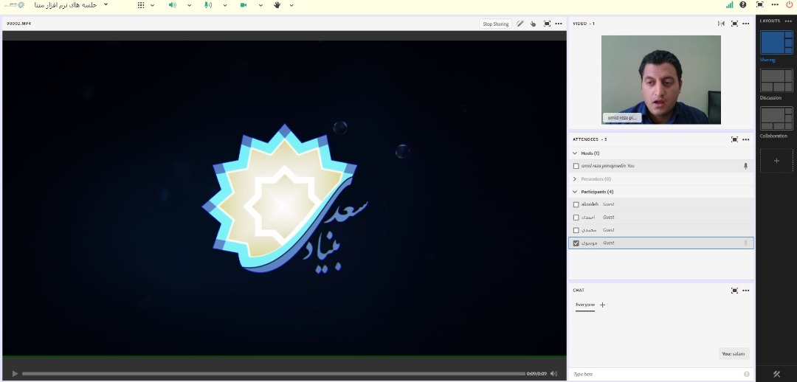797x382 pixels.
Task: Click the red power end-meeting icon
Action: click(789, 4)
